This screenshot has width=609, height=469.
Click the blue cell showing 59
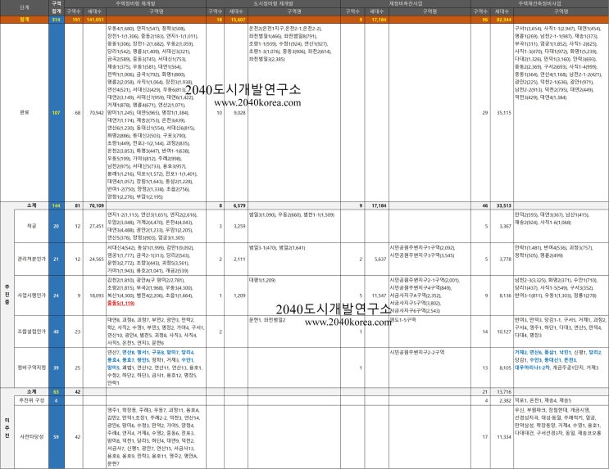point(57,436)
